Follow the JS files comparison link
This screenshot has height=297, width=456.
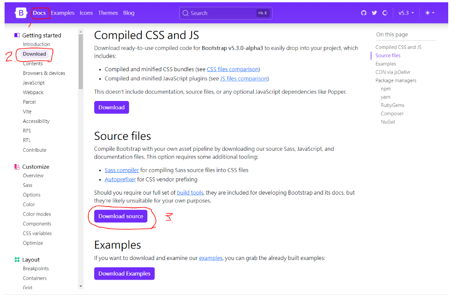pyautogui.click(x=244, y=79)
